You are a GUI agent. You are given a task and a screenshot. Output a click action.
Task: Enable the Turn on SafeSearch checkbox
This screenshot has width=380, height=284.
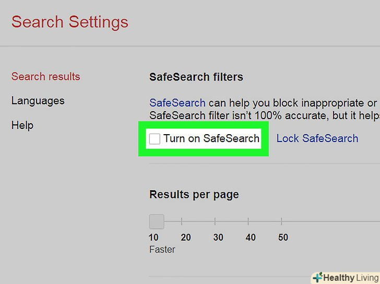point(155,138)
